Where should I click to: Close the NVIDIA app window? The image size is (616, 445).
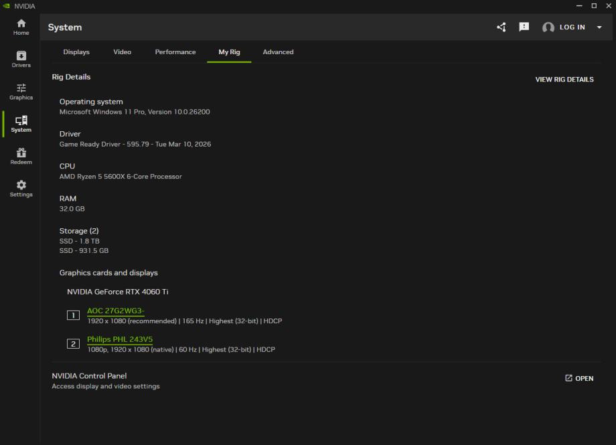click(609, 6)
